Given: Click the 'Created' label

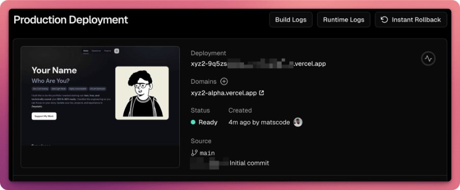Looking at the screenshot, I should (x=240, y=110).
